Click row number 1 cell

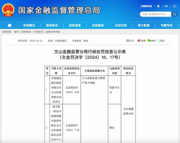pos(47,90)
